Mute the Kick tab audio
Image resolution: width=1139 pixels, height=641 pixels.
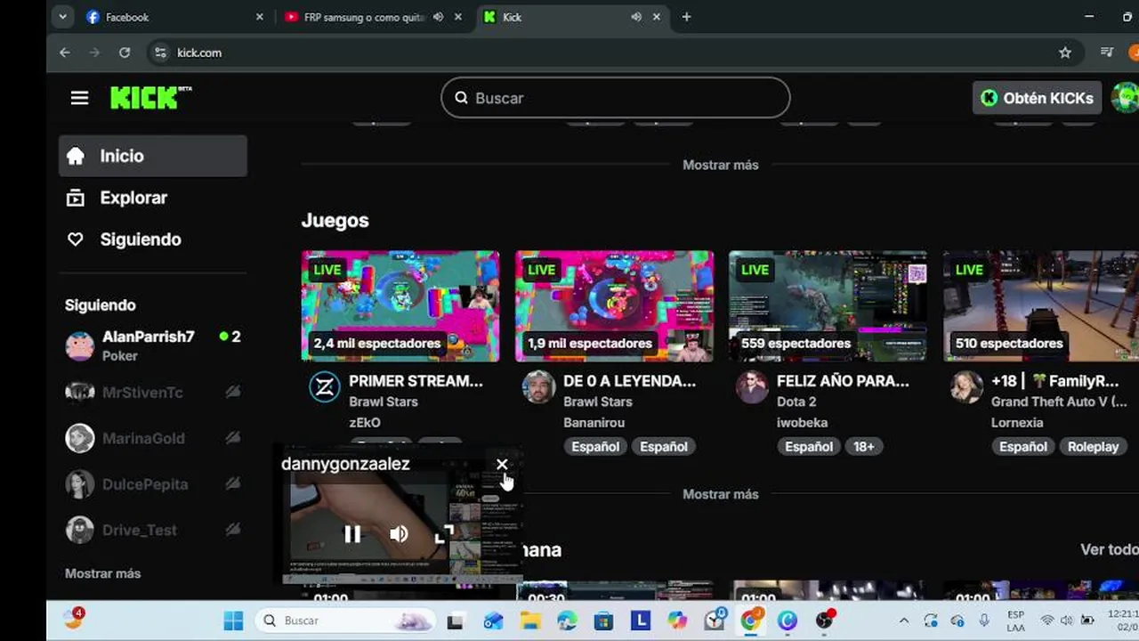[x=636, y=17]
